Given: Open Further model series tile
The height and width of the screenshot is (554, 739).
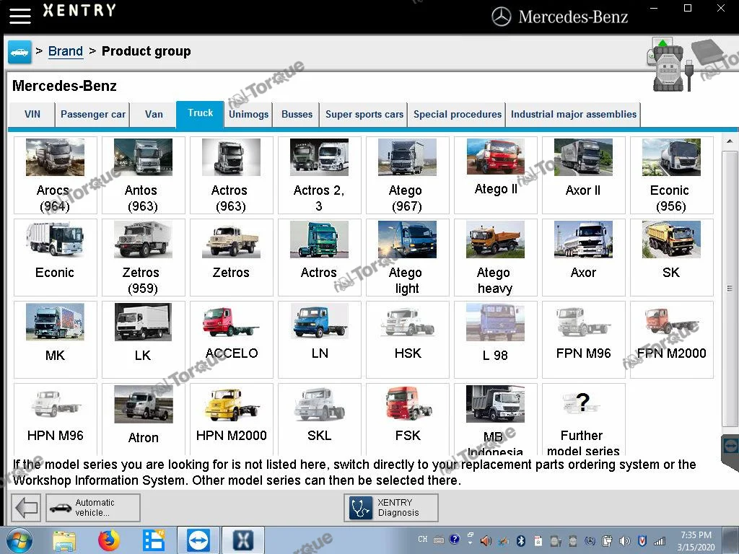Looking at the screenshot, I should [x=583, y=419].
